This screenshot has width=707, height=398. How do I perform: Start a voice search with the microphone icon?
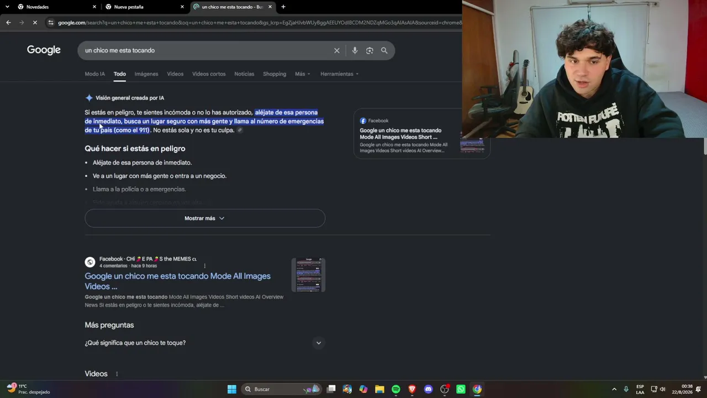(x=355, y=50)
